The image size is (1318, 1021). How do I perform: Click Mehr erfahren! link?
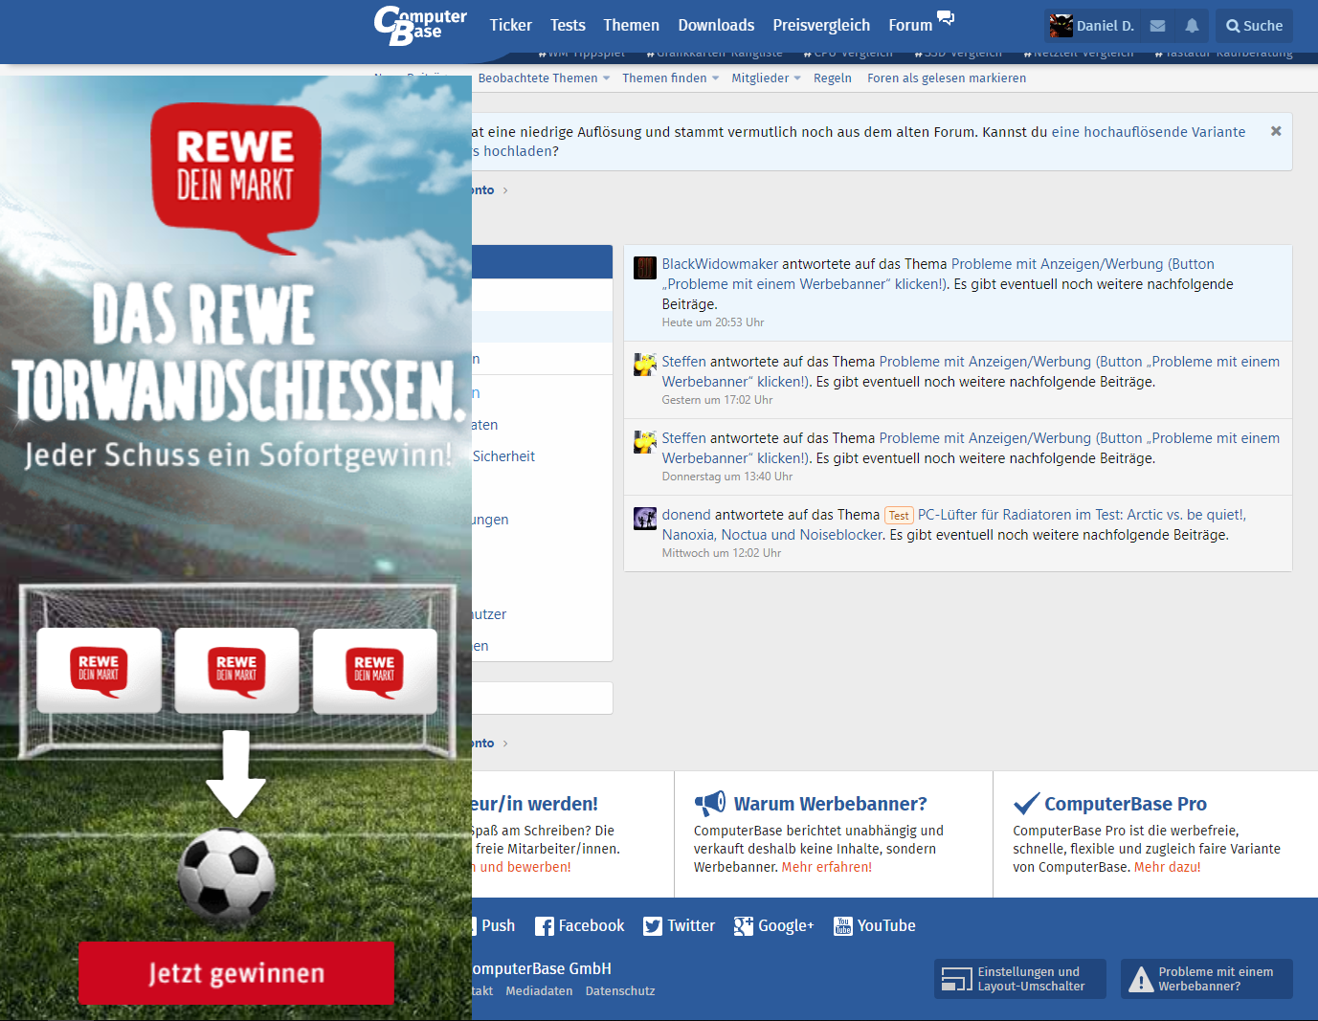click(x=827, y=867)
